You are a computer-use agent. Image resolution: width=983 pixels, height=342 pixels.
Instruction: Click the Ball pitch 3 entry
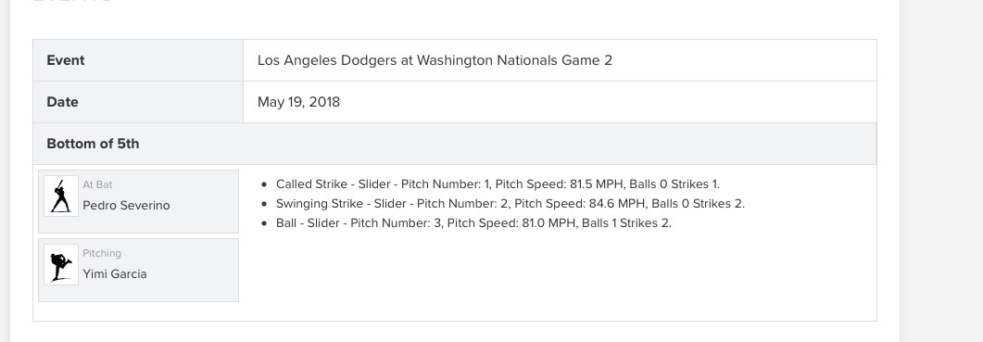(x=474, y=223)
